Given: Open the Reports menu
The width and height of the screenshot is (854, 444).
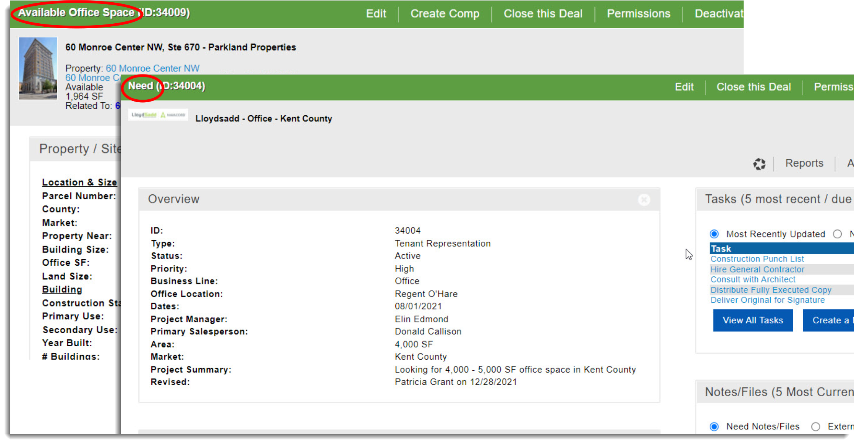Looking at the screenshot, I should point(804,163).
